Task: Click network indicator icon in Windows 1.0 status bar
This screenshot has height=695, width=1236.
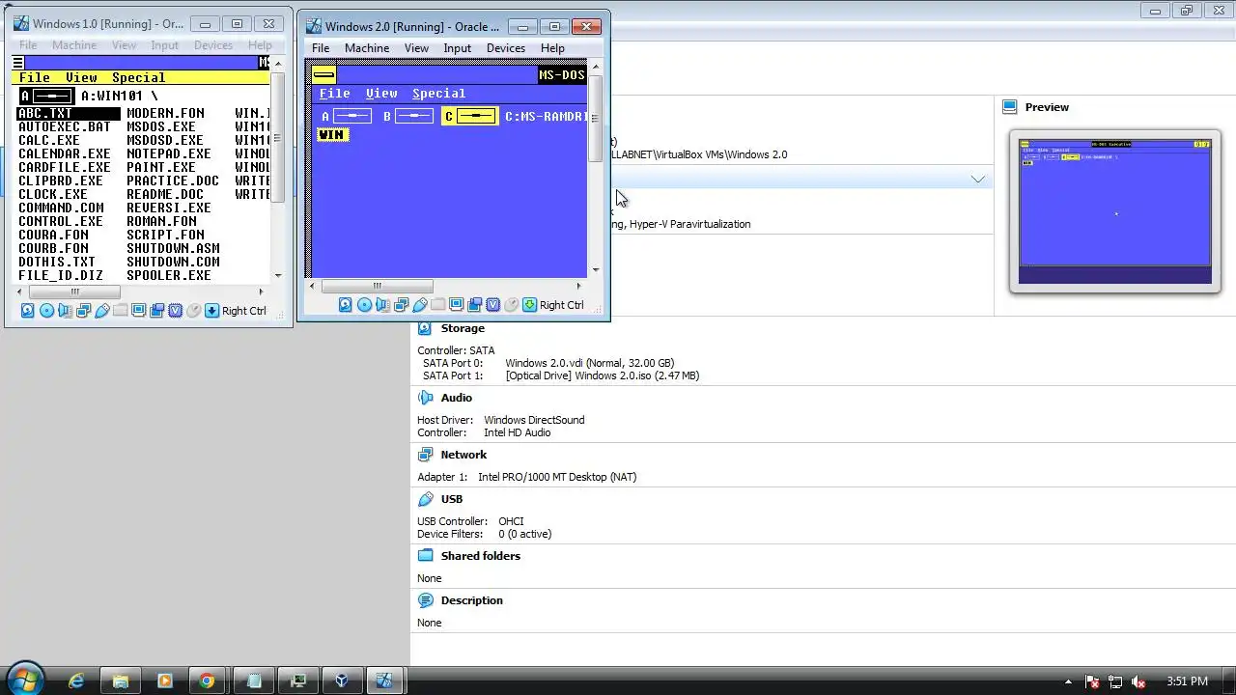Action: point(83,311)
